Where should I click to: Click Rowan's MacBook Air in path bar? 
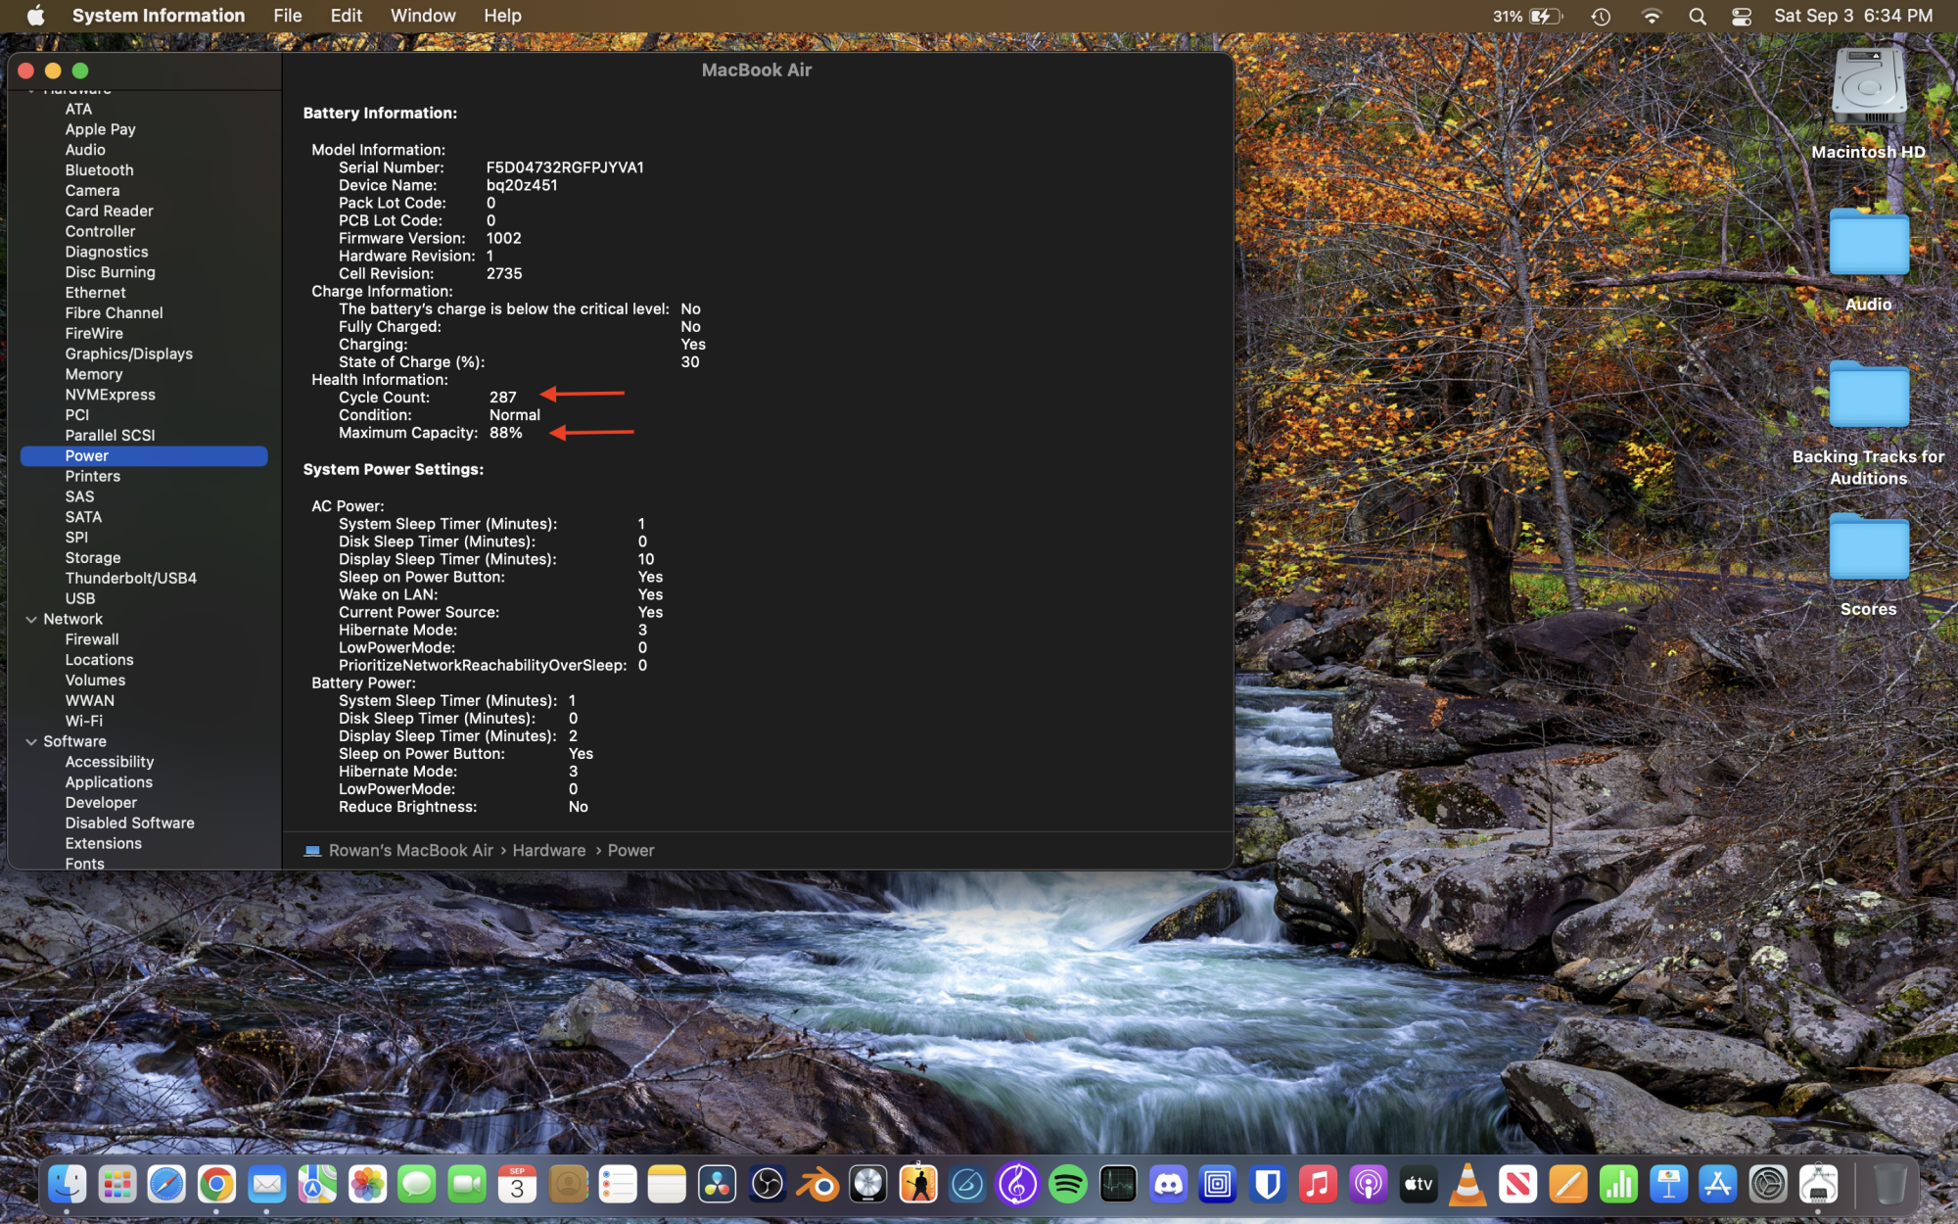[410, 850]
